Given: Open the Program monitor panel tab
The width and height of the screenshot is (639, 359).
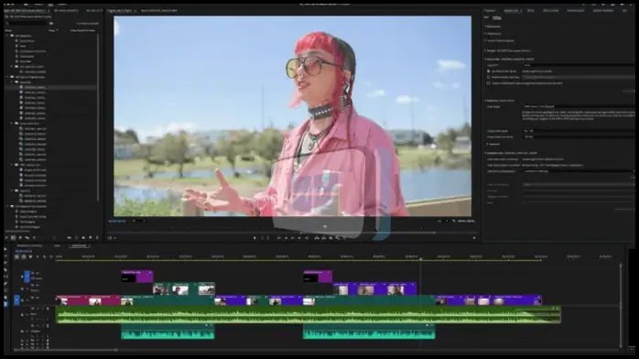Looking at the screenshot, I should (121, 11).
